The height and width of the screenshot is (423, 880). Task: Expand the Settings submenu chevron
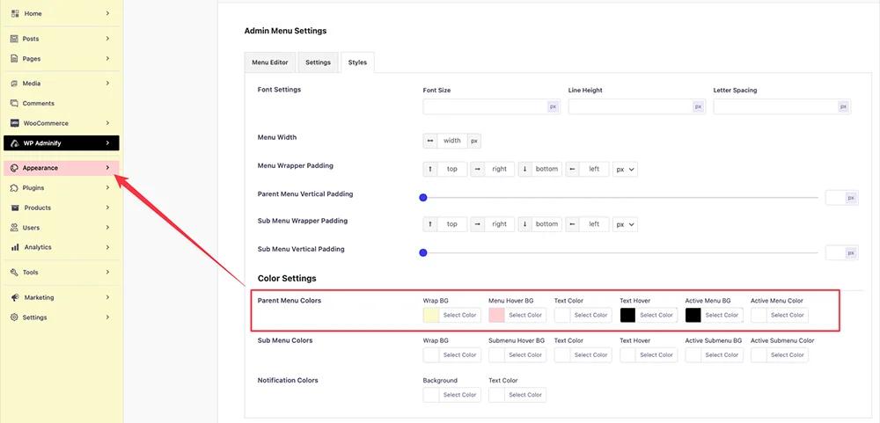(x=107, y=317)
